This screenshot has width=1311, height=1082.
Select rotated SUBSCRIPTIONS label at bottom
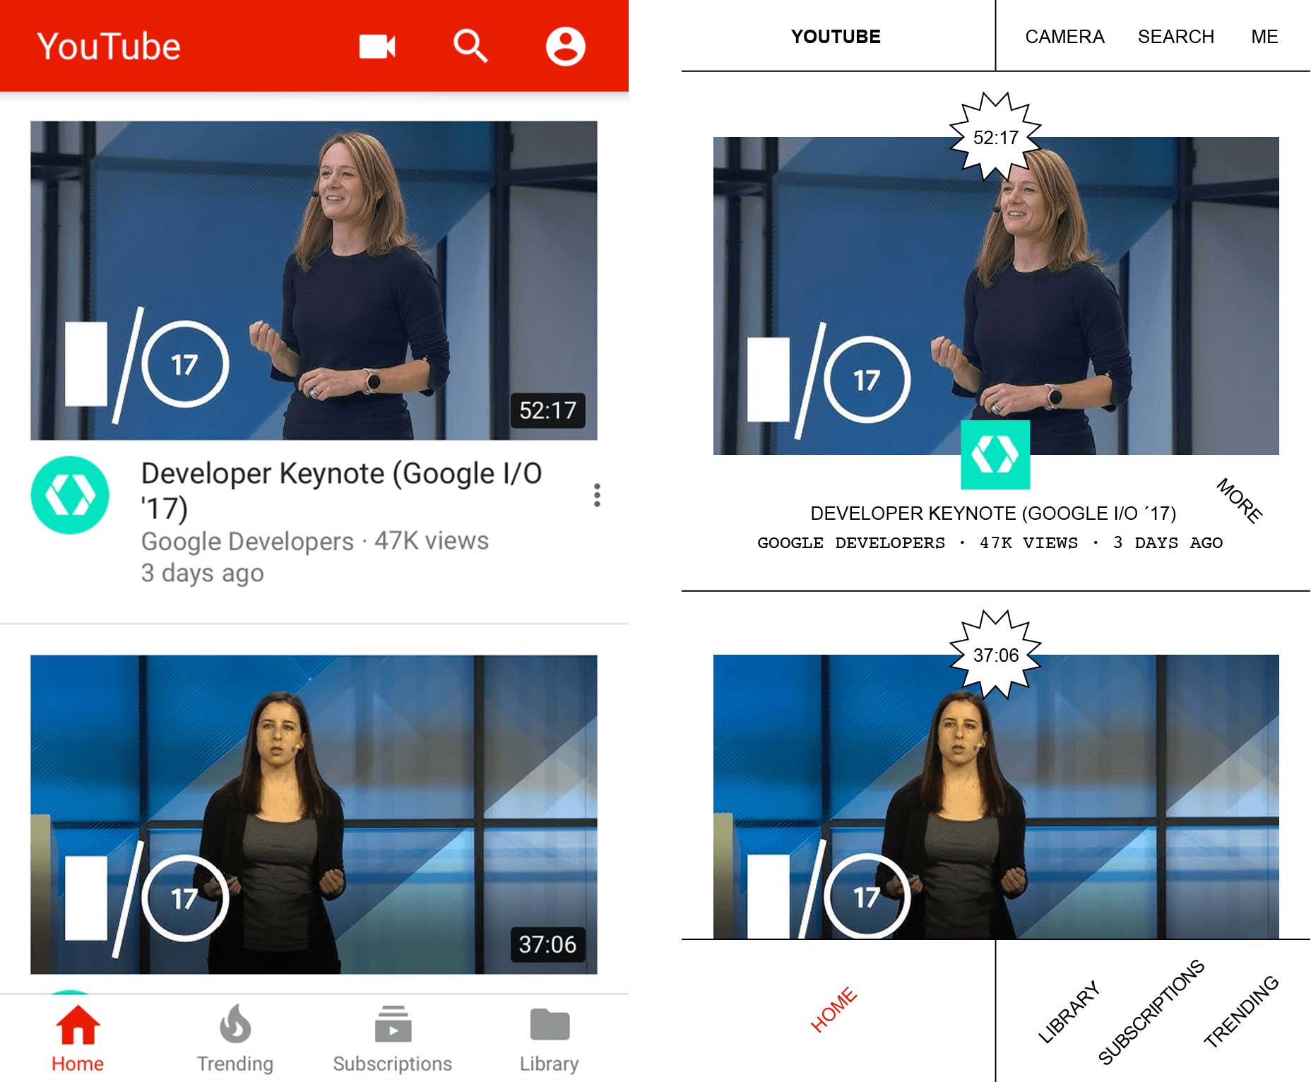[1151, 1011]
